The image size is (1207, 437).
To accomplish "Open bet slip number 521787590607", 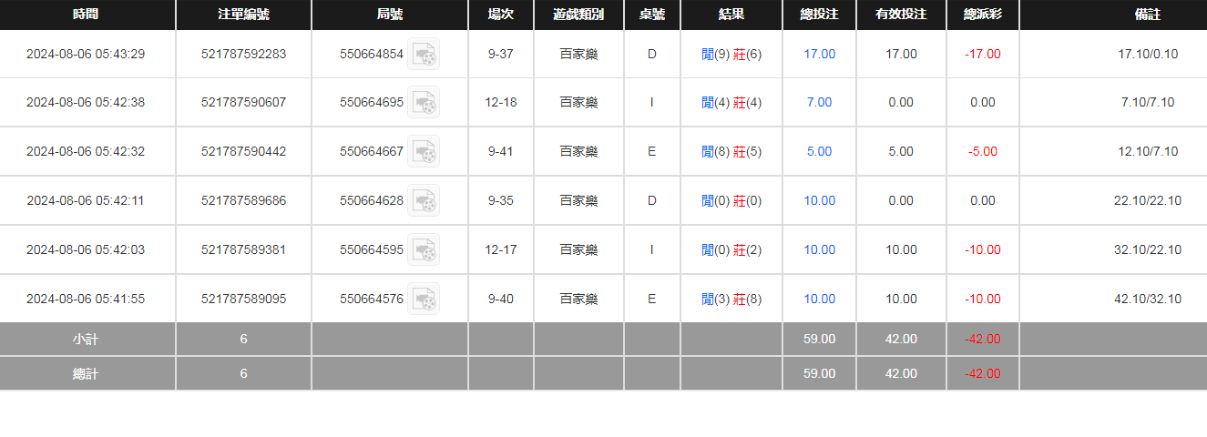I will pos(243,102).
